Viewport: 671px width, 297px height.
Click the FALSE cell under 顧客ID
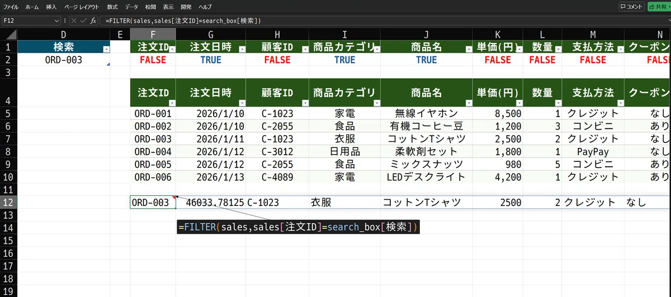coord(277,60)
